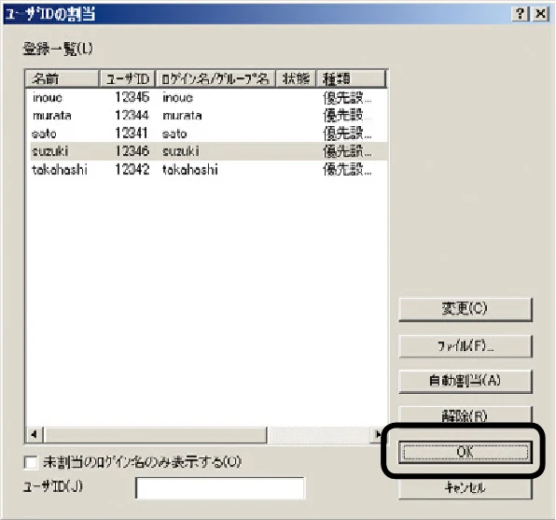The image size is (556, 520).
Task: Click the 種類 column header
Action: coord(351,78)
